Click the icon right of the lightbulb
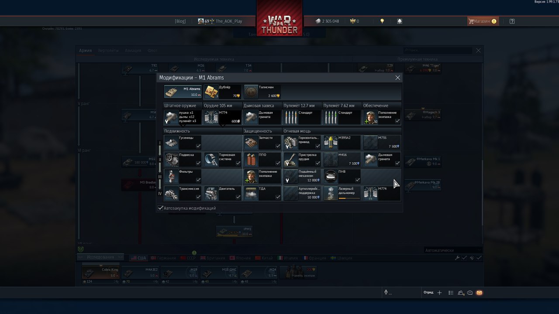This screenshot has height=314, width=559. 400,21
